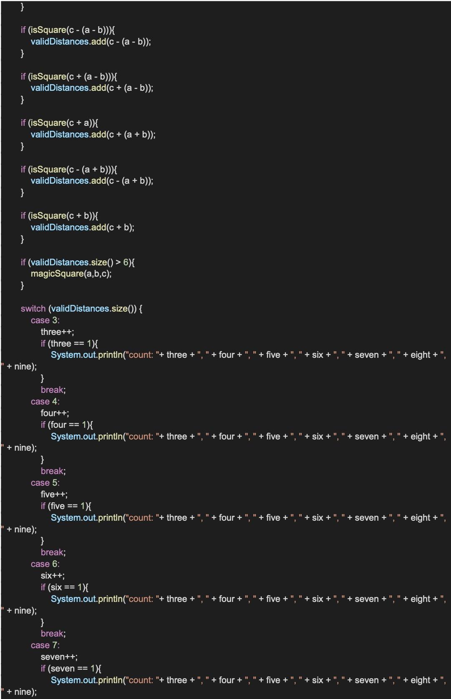Screen dimensions: 451x699
Task: Click the validDistances.add(c + b) line
Action: pos(82,227)
